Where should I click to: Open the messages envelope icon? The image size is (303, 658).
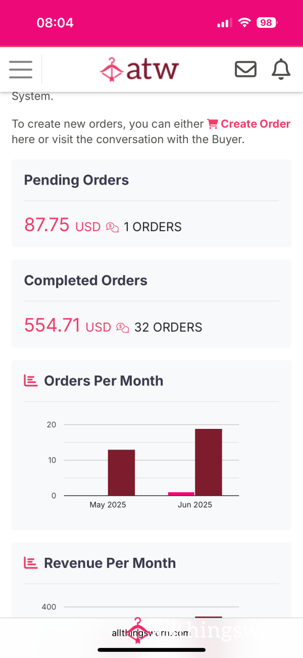246,69
